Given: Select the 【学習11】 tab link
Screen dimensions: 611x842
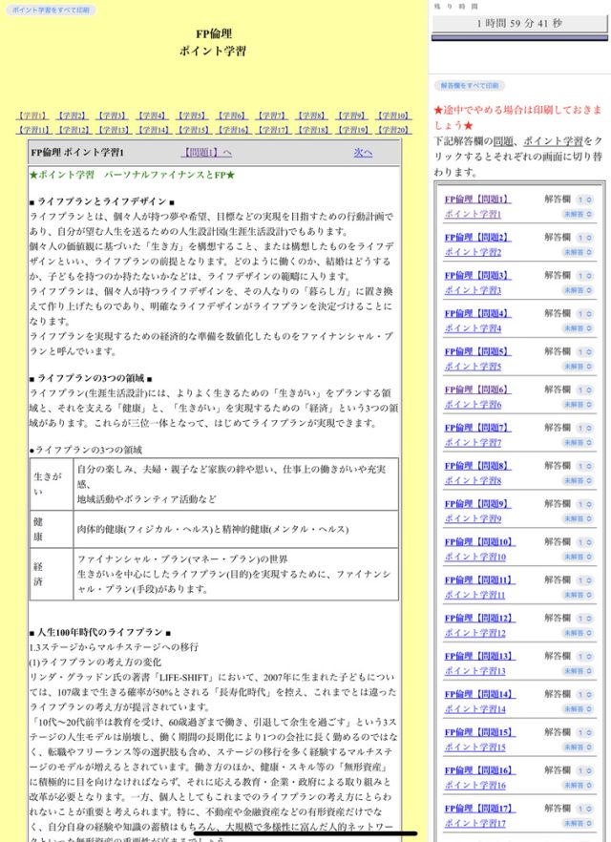Looking at the screenshot, I should (32, 130).
